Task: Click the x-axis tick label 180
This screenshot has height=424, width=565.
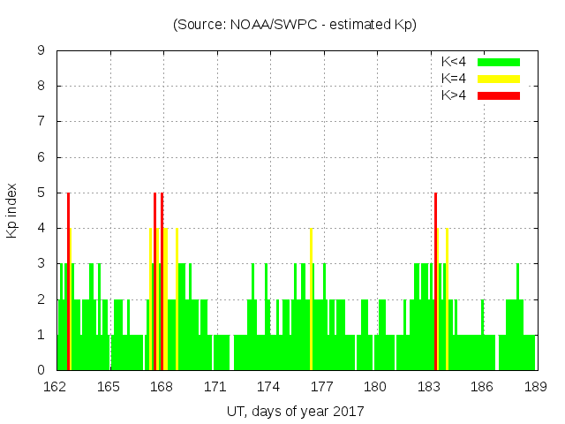Action: pyautogui.click(x=375, y=387)
